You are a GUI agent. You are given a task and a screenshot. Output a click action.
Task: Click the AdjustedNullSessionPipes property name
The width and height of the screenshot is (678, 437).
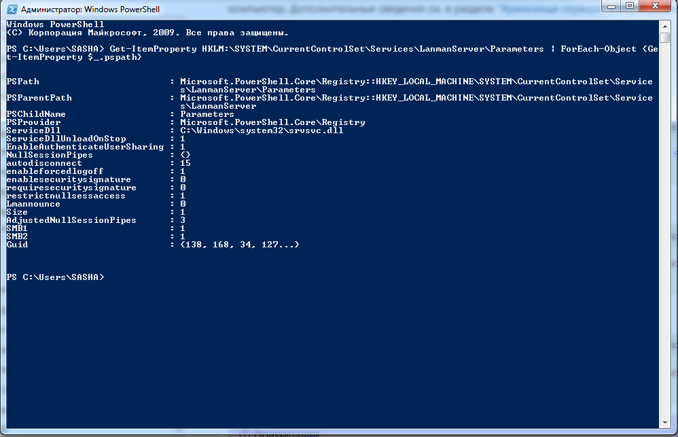pos(71,220)
